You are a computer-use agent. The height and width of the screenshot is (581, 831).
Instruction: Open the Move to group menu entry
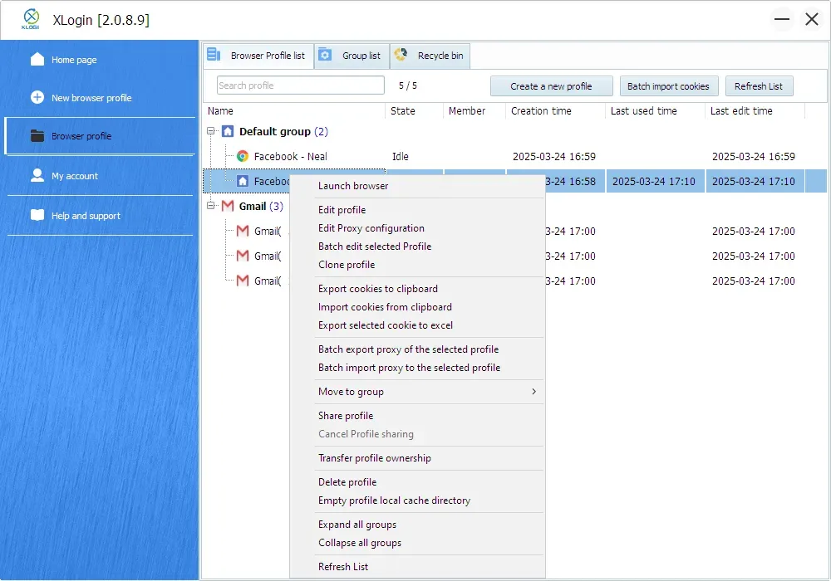(418, 392)
